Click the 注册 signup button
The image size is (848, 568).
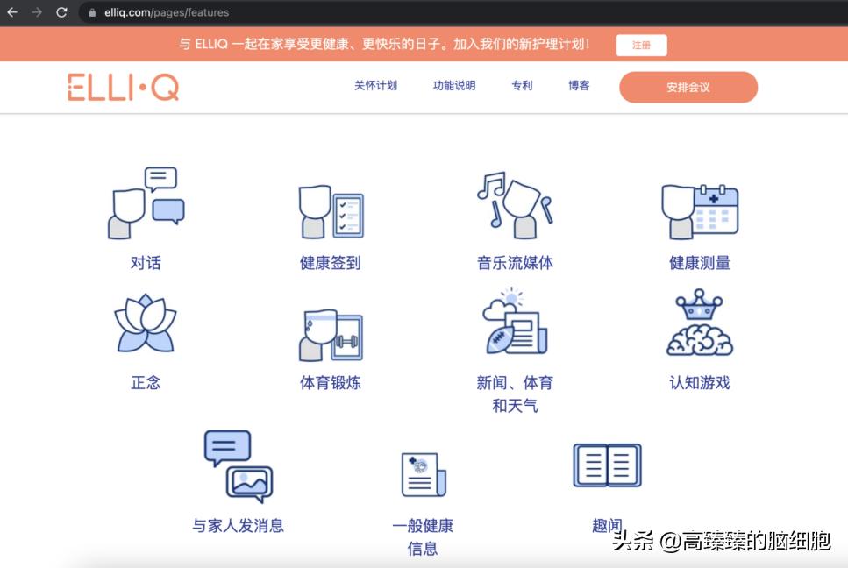641,45
